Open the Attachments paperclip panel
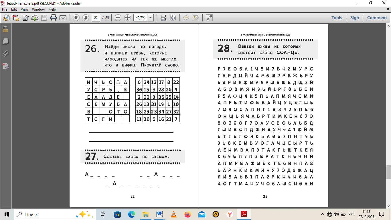 click(x=5, y=54)
